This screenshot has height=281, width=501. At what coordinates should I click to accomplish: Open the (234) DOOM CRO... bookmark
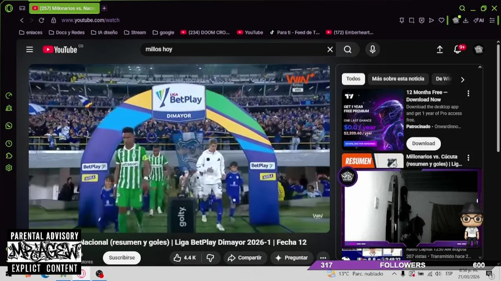[205, 32]
